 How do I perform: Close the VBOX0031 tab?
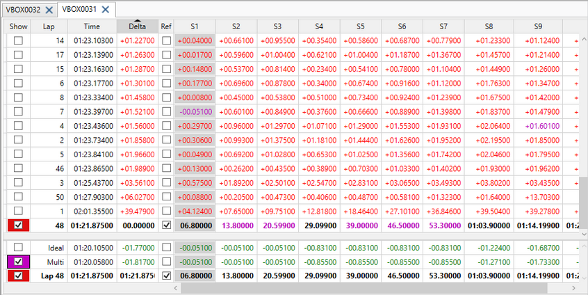pos(105,10)
